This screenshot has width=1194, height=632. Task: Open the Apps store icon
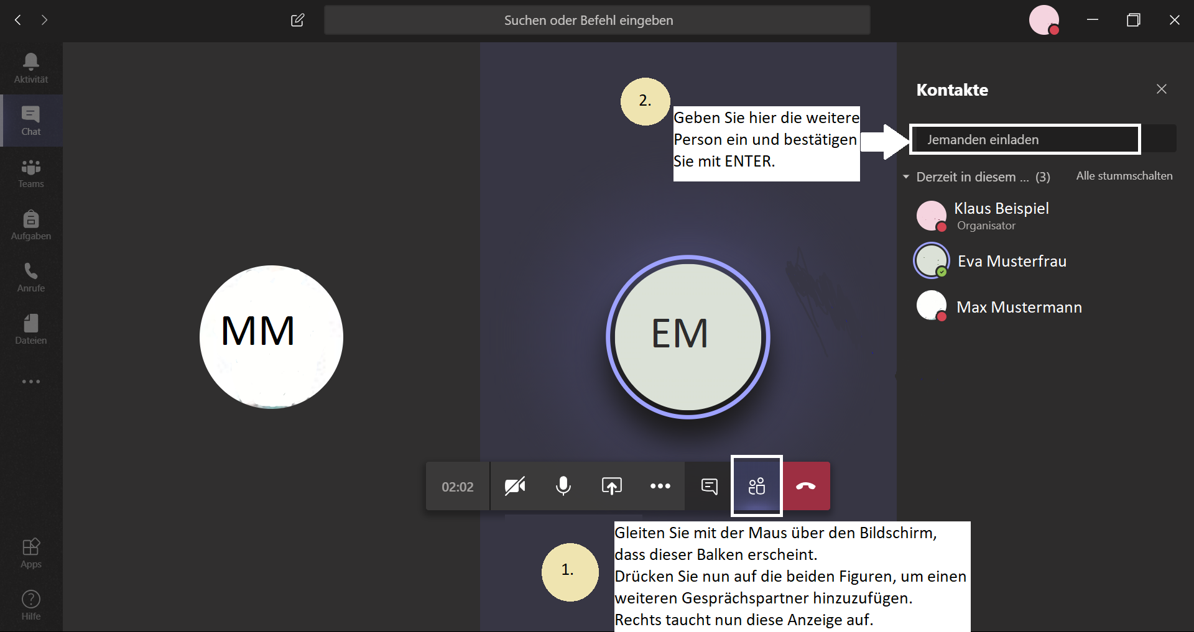click(31, 553)
